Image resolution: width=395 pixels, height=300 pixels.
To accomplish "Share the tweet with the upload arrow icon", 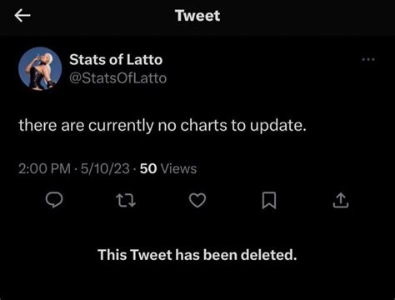I will click(x=341, y=200).
